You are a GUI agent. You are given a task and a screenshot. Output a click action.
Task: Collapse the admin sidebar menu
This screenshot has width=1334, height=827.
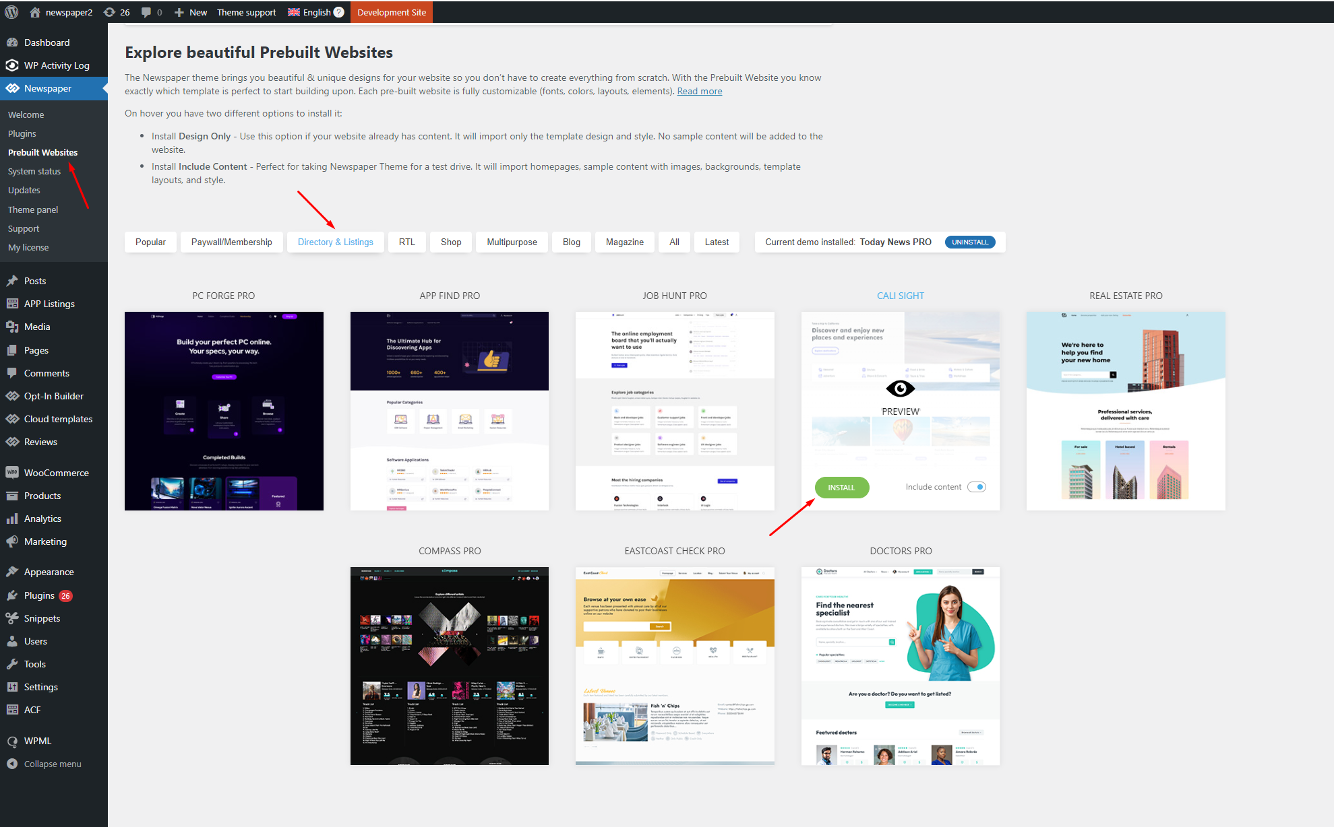(x=44, y=764)
